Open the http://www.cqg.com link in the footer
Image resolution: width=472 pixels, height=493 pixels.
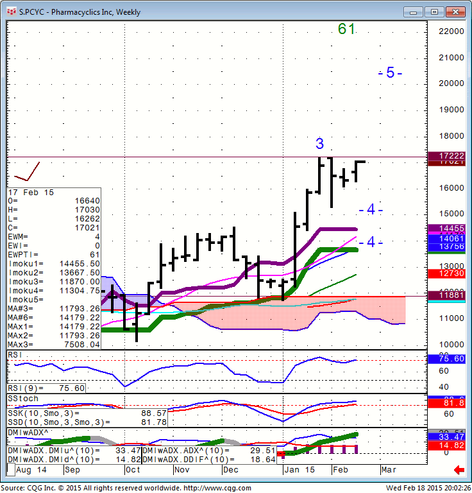pos(217,489)
